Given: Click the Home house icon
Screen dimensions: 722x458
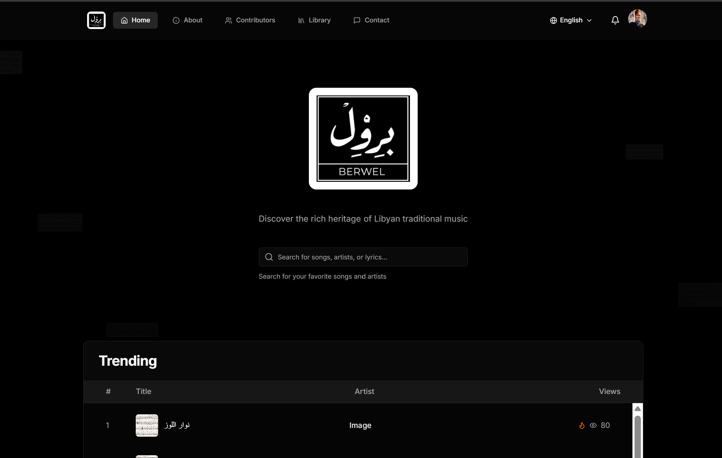Looking at the screenshot, I should point(124,20).
